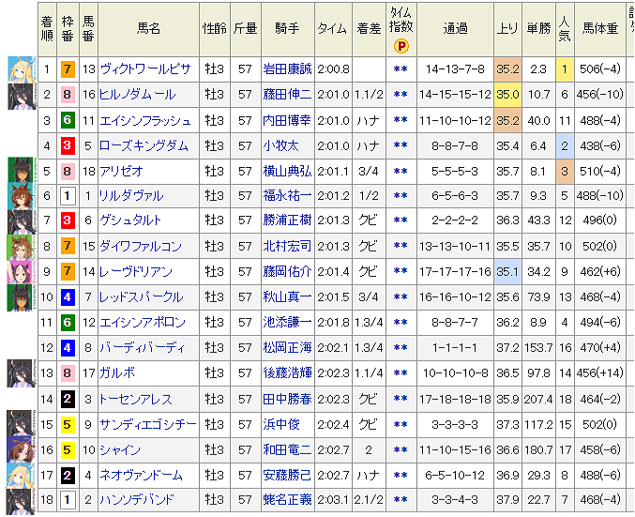Open jockey 小牧太 profile link
This screenshot has width=635, height=517.
(281, 145)
